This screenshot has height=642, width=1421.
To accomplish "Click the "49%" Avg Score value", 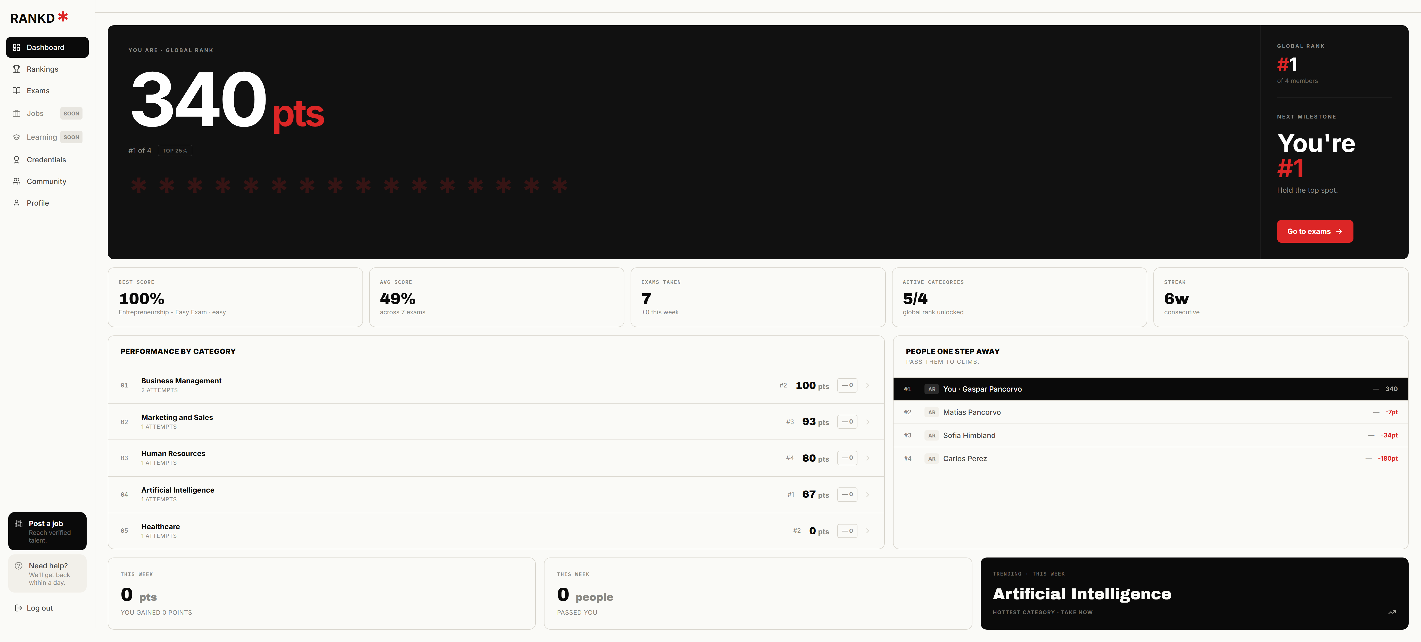I will point(398,299).
